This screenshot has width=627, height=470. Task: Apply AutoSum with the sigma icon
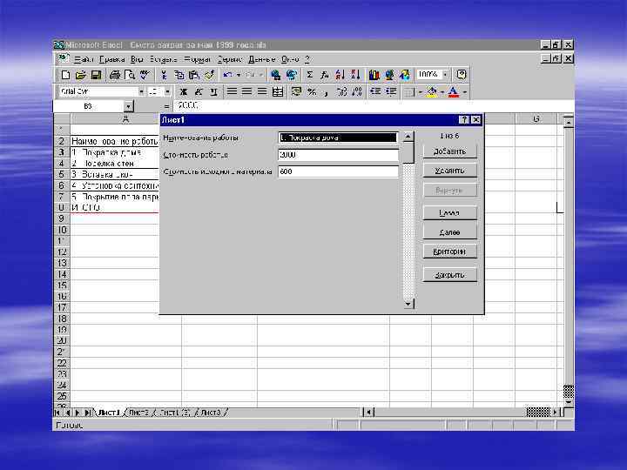[x=310, y=75]
